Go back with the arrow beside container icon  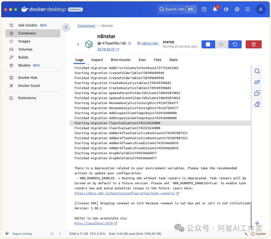(x=78, y=44)
